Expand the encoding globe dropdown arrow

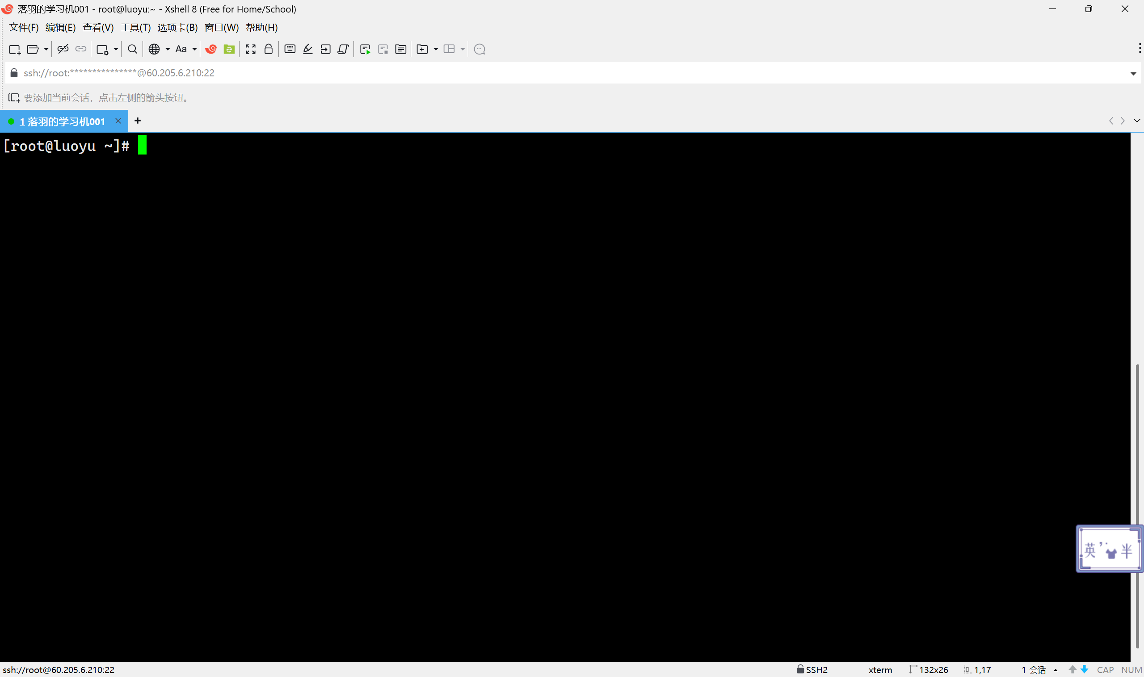168,49
